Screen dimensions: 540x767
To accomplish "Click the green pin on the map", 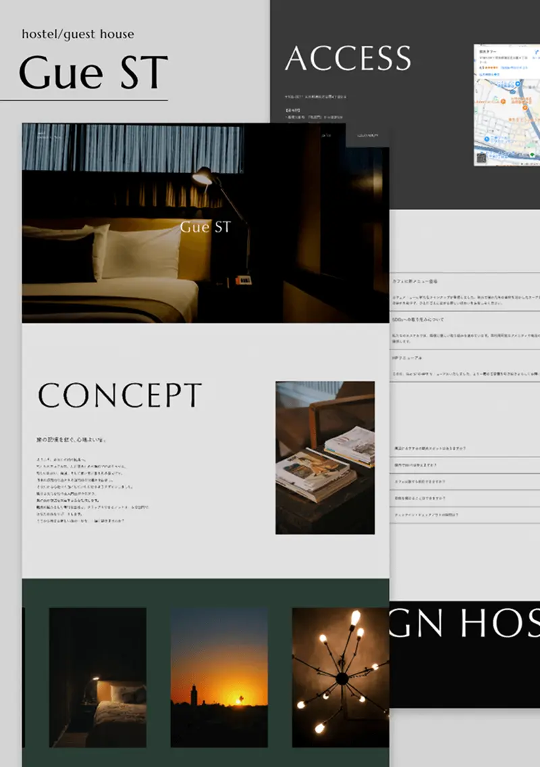I will pos(533,155).
